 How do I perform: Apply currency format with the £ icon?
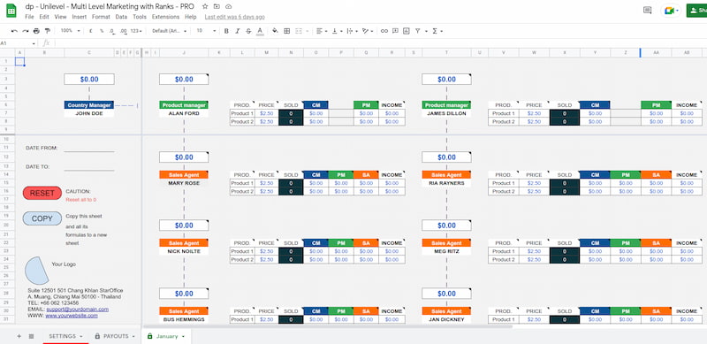(91, 31)
